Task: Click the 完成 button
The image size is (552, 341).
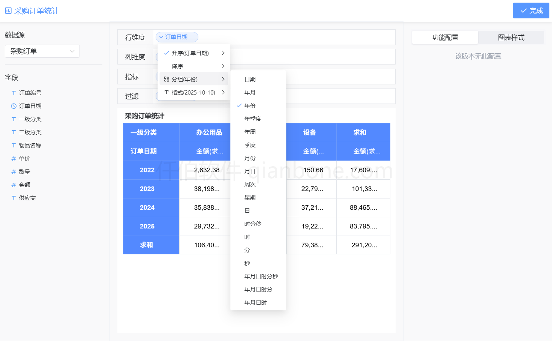Action: pos(531,11)
